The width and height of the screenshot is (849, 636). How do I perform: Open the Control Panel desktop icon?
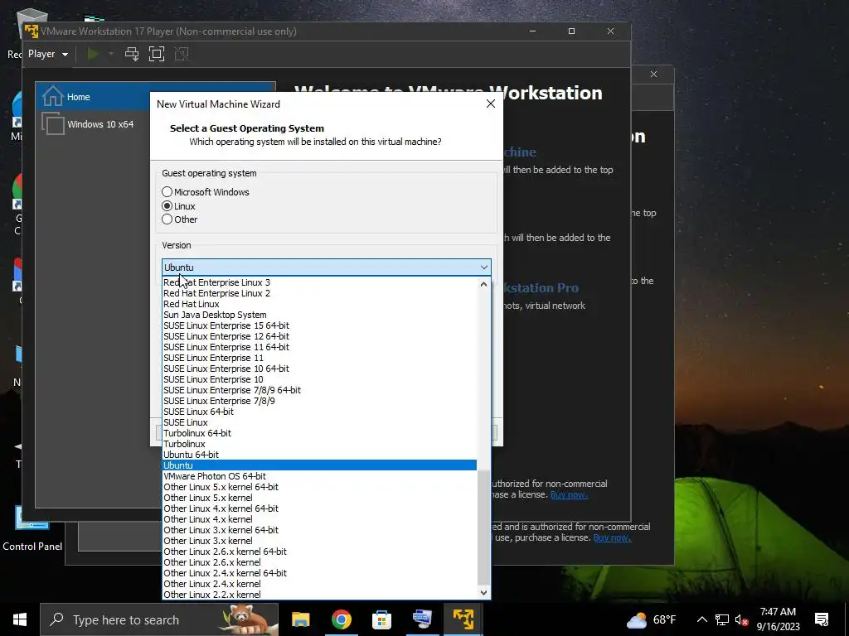point(32,528)
